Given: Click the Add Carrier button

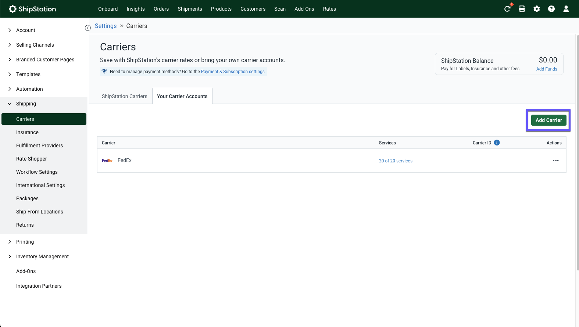Looking at the screenshot, I should pos(548,120).
